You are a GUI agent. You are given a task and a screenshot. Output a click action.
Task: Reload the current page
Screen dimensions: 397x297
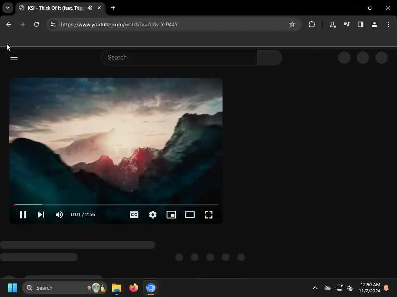click(36, 24)
